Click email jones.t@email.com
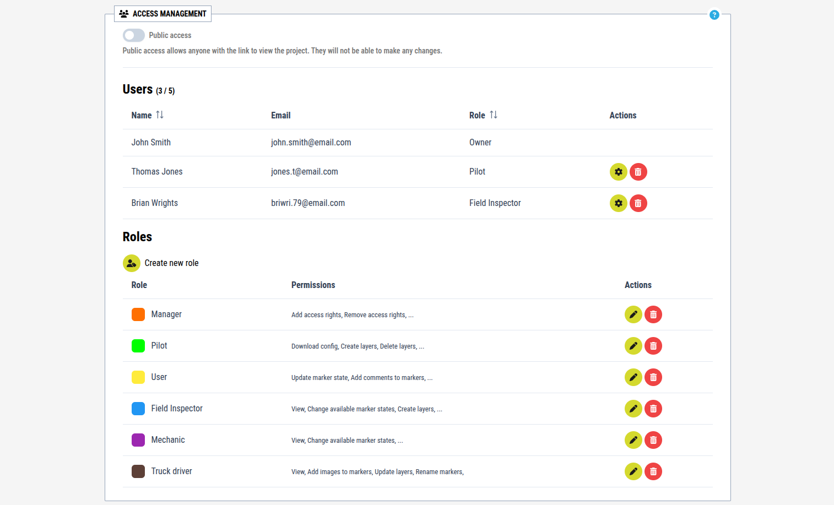834x505 pixels. pyautogui.click(x=305, y=172)
